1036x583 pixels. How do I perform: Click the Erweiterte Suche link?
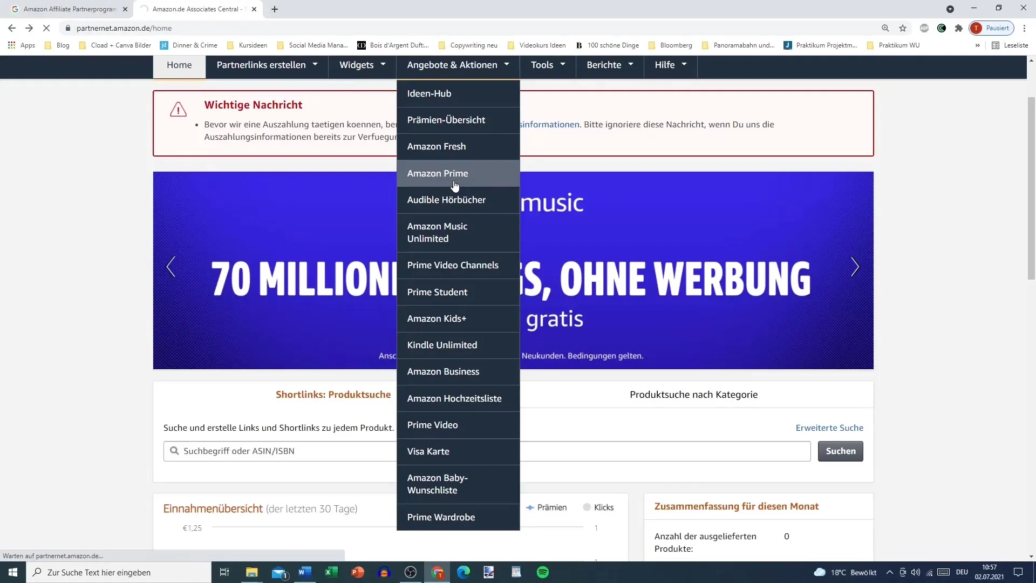830,428
